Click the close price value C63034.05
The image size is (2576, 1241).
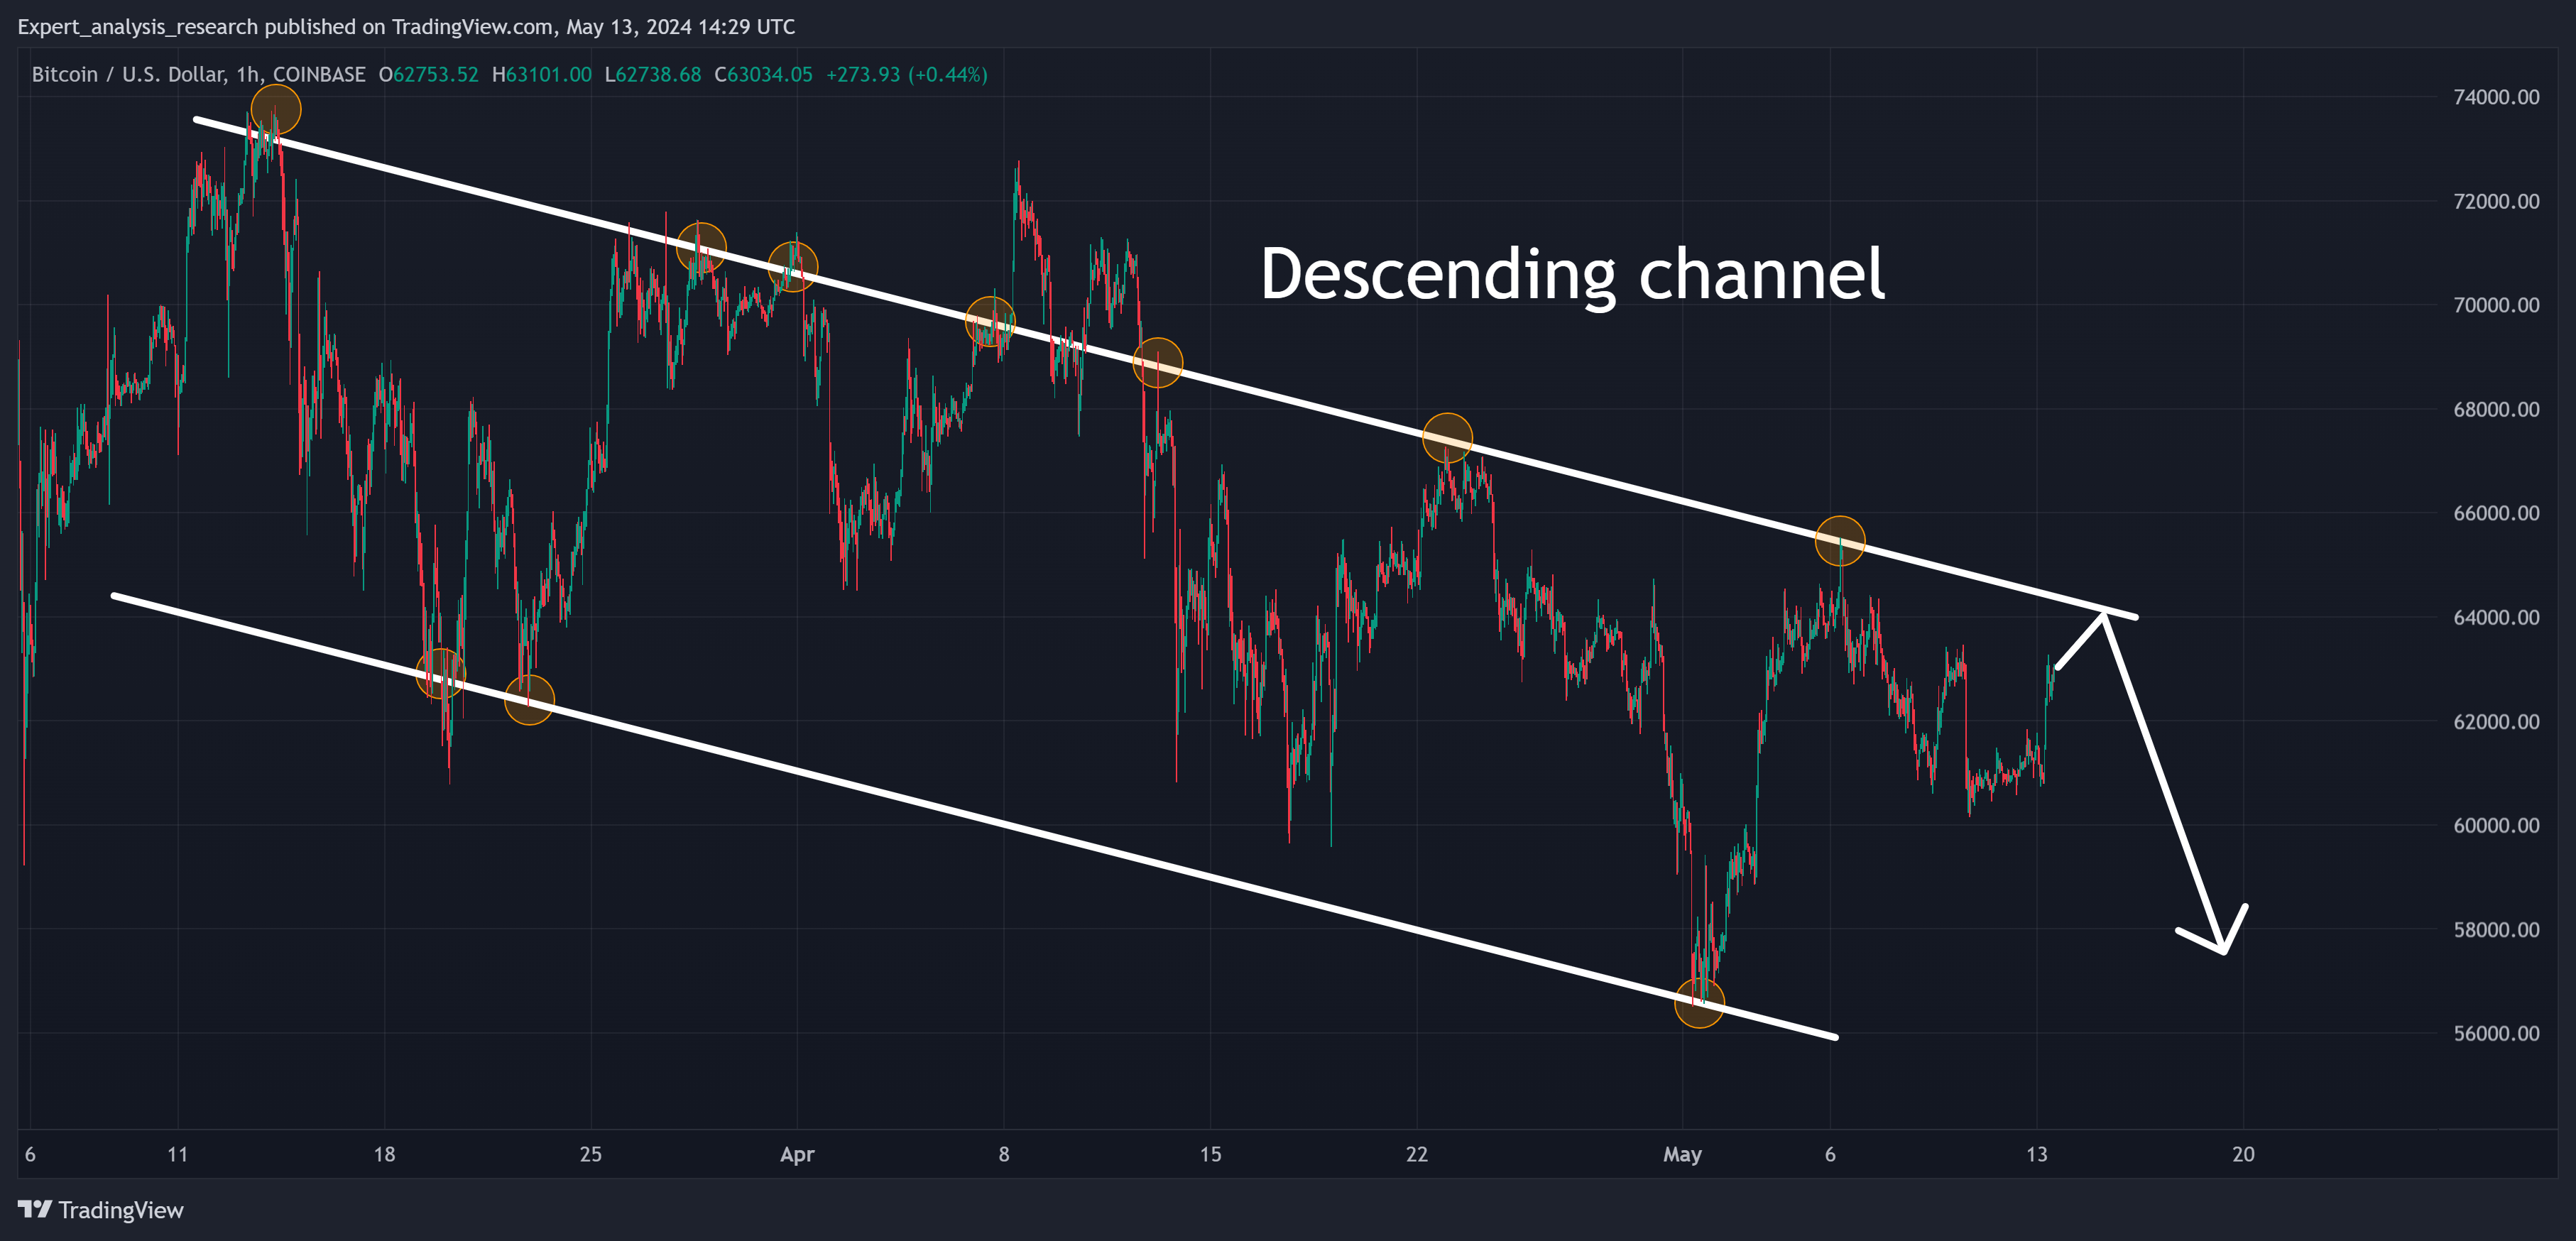pyautogui.click(x=763, y=75)
